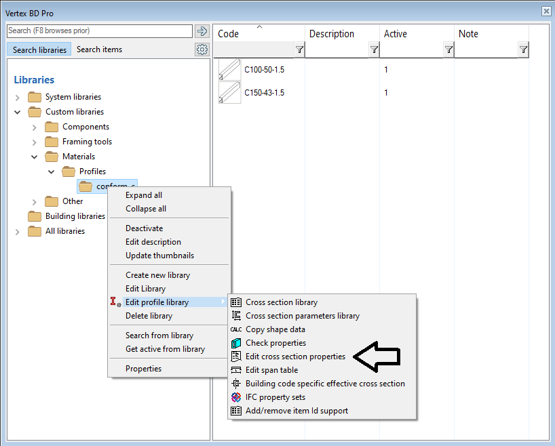
Task: Collapse the Materials folder node
Action: pos(35,157)
